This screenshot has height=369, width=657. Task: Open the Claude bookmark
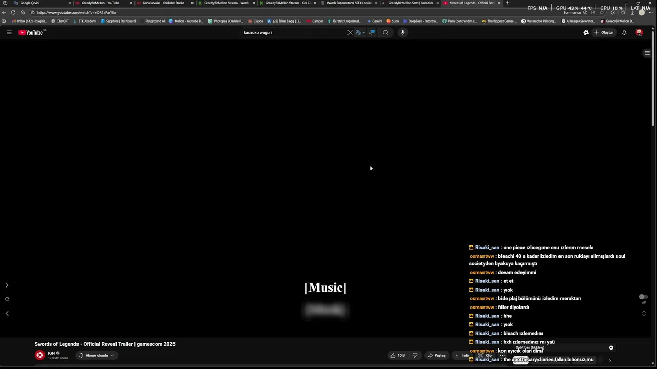256,21
